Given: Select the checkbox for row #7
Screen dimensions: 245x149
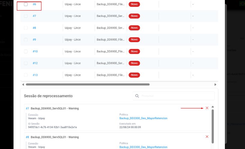Looking at the screenshot, I should pos(26,16).
